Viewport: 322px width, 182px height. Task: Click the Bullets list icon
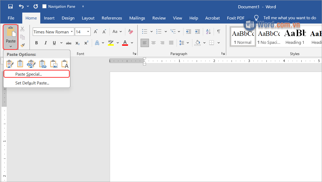pos(145,32)
